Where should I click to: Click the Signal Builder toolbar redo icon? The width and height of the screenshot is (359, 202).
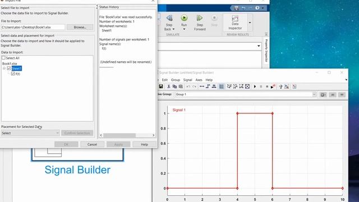click(x=194, y=86)
